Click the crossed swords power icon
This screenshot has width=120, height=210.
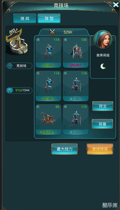(x=52, y=32)
